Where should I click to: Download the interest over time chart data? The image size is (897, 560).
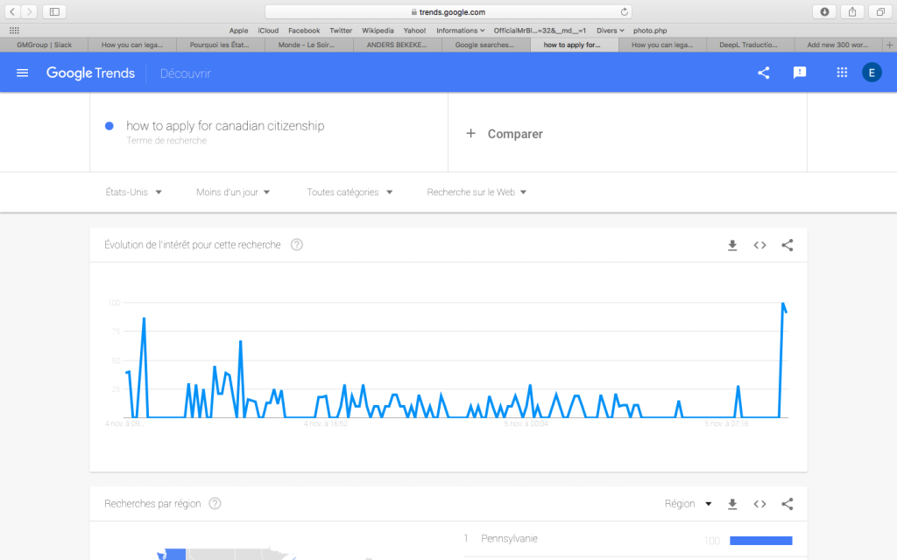click(732, 246)
